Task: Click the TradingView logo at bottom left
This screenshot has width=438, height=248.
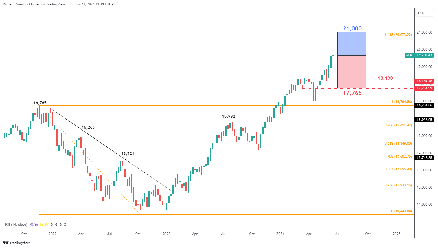Action: [x=17, y=243]
